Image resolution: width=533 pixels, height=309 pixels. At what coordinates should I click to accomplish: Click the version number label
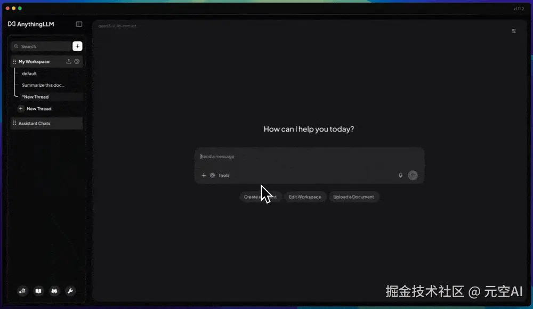click(x=519, y=9)
